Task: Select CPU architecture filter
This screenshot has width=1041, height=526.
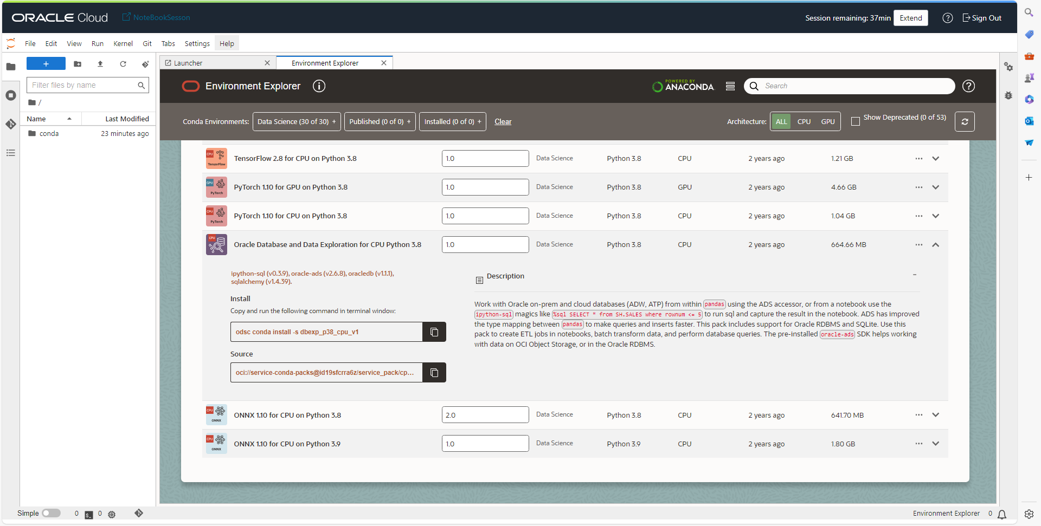Action: pyautogui.click(x=804, y=122)
